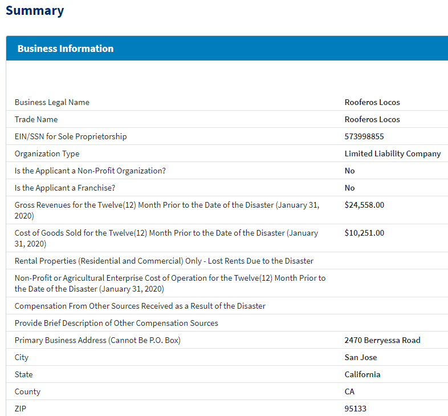This screenshot has width=448, height=416.
Task: Click the No answer for Franchise question
Action: pyautogui.click(x=349, y=188)
